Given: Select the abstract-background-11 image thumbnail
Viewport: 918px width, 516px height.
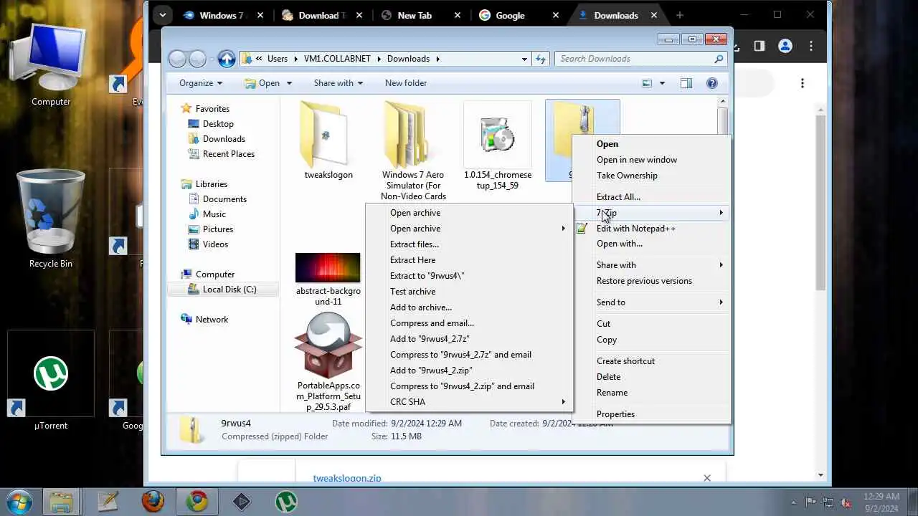Looking at the screenshot, I should click(328, 268).
